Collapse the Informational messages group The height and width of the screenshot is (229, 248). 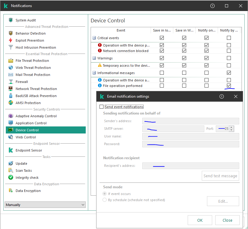(x=94, y=73)
